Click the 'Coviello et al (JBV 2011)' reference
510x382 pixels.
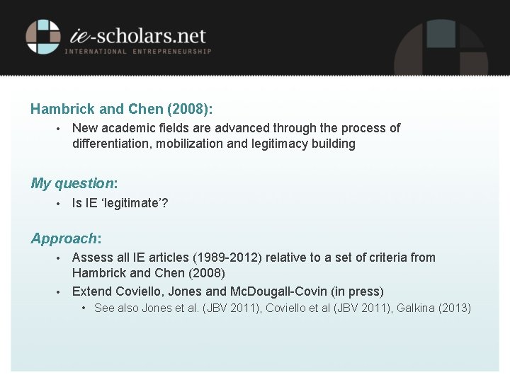329,308
